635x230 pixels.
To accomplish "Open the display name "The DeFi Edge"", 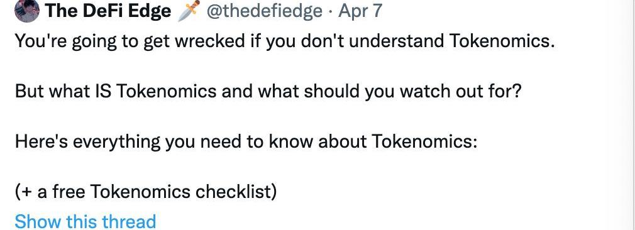I will tap(108, 11).
